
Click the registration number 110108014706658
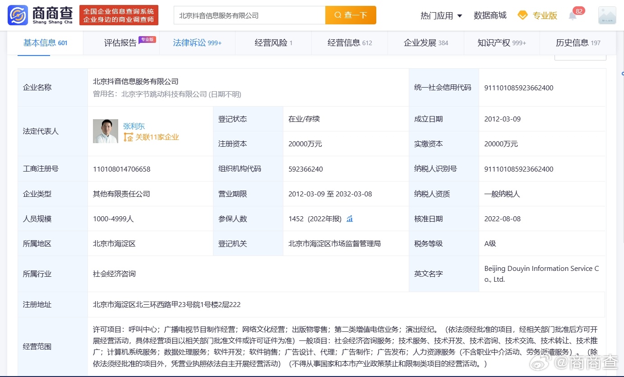point(122,169)
